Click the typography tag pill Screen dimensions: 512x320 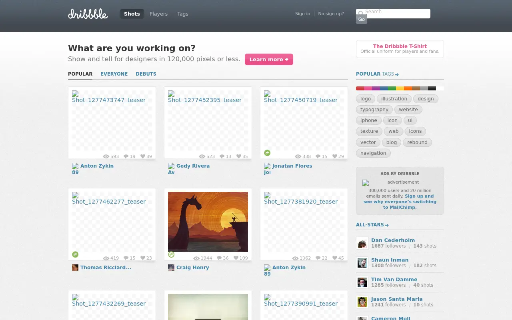[374, 110]
